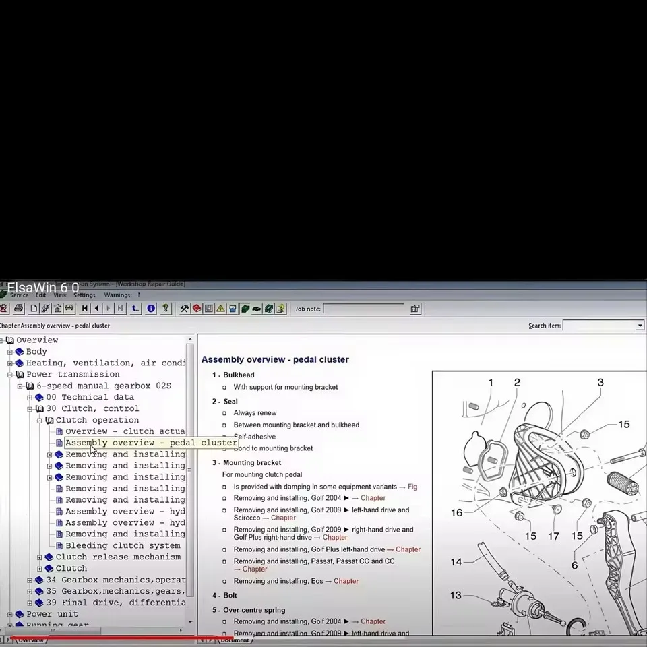Click the grey document icon beside red book
647x647 pixels.
[x=209, y=308]
